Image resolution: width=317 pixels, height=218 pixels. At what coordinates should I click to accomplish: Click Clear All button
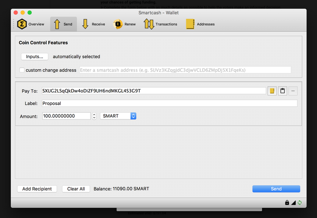coord(76,189)
